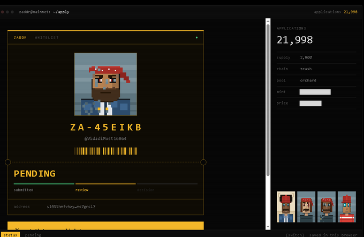Click the redacted price value box
Screen dimensions: 364x237
click(x=310, y=103)
